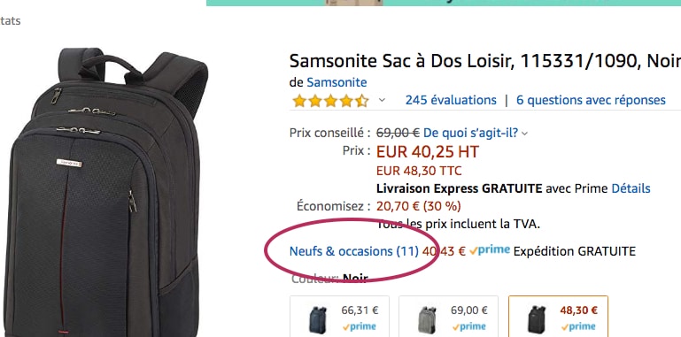Click the Prime logo next to 40,43 €

point(490,250)
